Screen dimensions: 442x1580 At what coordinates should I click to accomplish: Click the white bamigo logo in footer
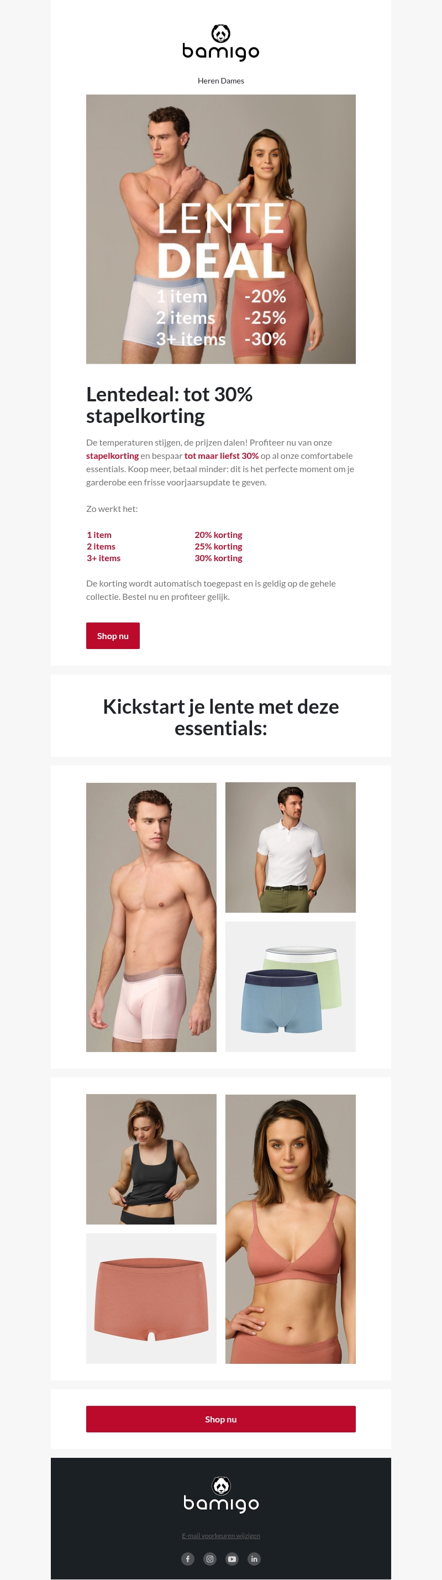pyautogui.click(x=220, y=1495)
